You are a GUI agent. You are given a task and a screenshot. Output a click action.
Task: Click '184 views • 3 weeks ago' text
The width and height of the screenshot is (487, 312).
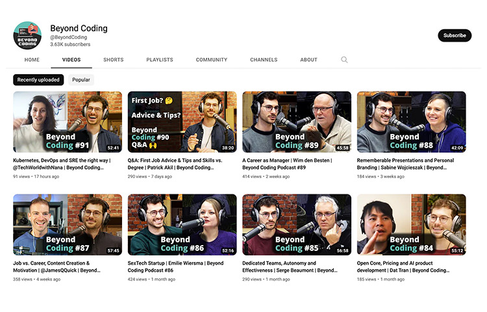[381, 177]
